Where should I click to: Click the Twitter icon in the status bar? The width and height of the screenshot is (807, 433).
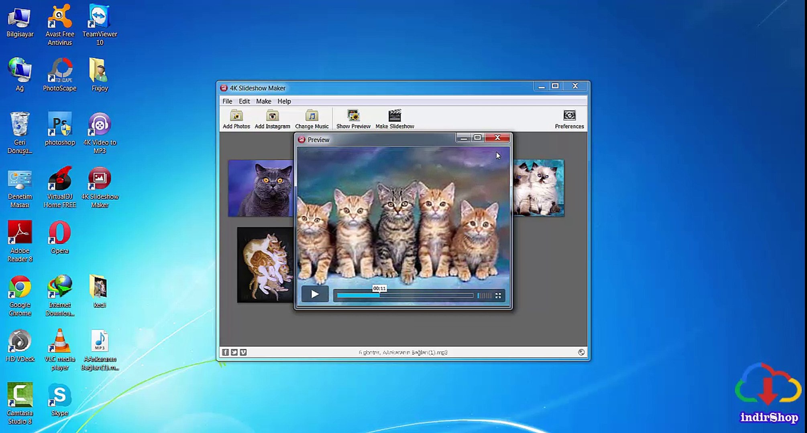(x=234, y=352)
